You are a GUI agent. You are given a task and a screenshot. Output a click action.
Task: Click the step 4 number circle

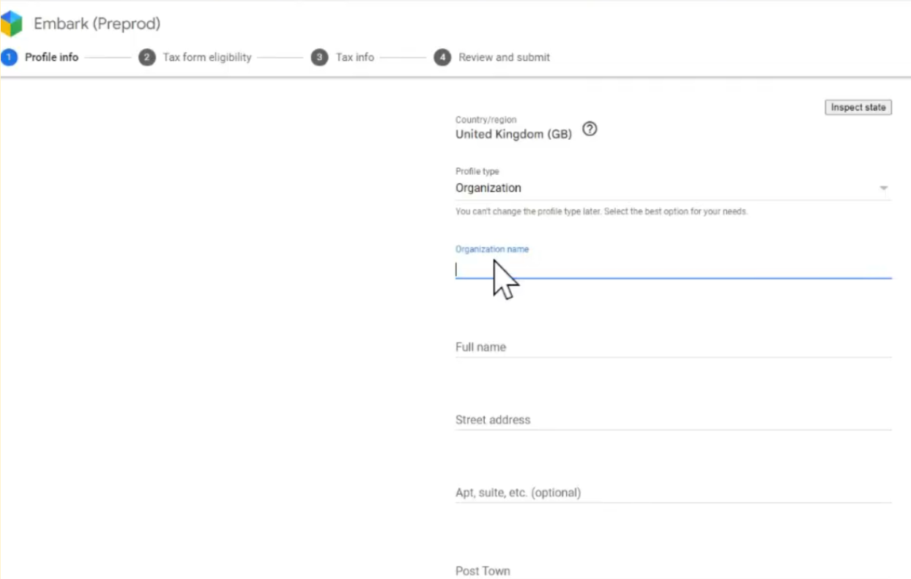pyautogui.click(x=442, y=57)
